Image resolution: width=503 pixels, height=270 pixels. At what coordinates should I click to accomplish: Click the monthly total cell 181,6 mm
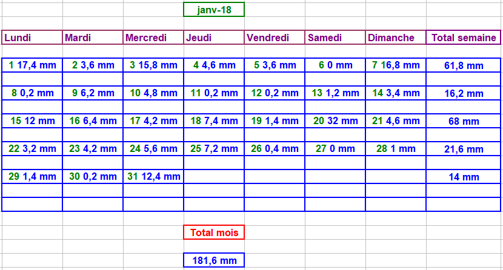click(214, 260)
